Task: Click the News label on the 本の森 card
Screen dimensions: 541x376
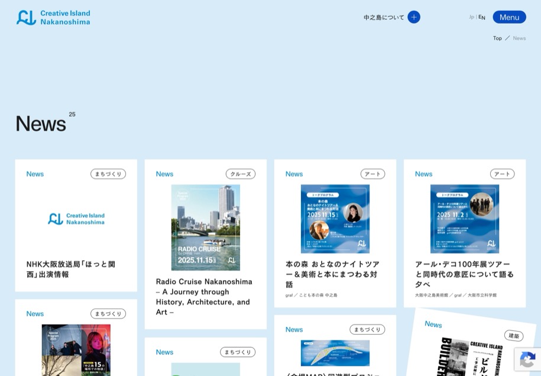Action: pyautogui.click(x=294, y=174)
